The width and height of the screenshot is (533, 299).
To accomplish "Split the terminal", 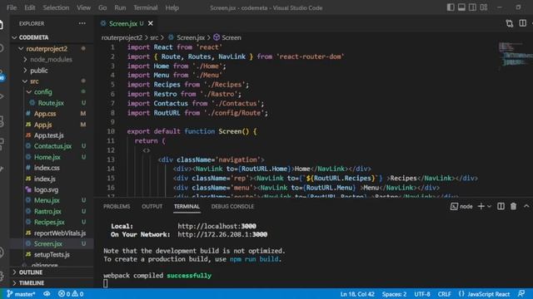I will pos(501,206).
